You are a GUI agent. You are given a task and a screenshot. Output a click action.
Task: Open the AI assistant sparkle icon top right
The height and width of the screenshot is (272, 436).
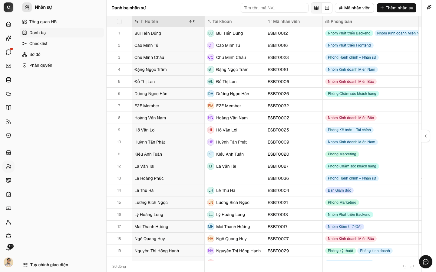tap(429, 7)
